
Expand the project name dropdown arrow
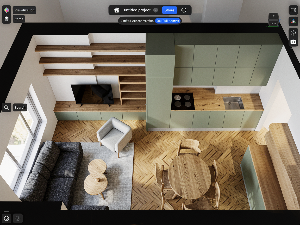pyautogui.click(x=156, y=10)
